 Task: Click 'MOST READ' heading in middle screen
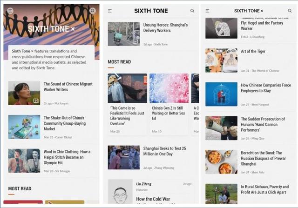click(x=119, y=62)
